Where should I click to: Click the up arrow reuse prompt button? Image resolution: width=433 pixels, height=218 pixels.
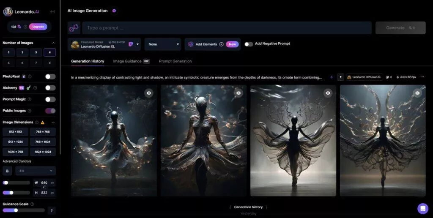pyautogui.click(x=340, y=77)
